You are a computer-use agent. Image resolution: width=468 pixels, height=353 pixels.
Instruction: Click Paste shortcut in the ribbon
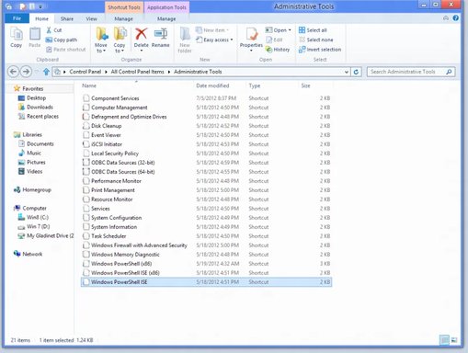pyautogui.click(x=66, y=50)
